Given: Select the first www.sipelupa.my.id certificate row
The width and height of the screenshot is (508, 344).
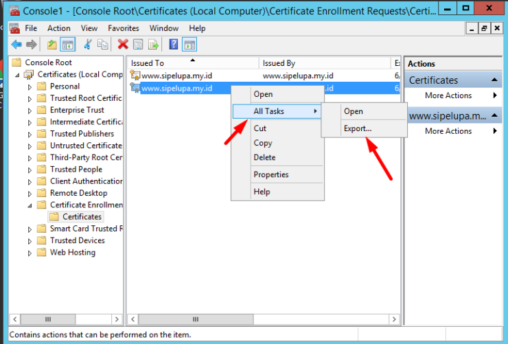Looking at the screenshot, I should tap(177, 76).
